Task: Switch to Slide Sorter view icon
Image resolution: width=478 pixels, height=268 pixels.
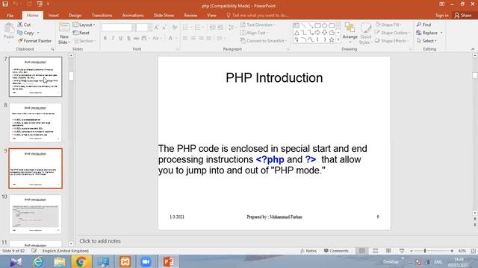Action: coord(375,251)
